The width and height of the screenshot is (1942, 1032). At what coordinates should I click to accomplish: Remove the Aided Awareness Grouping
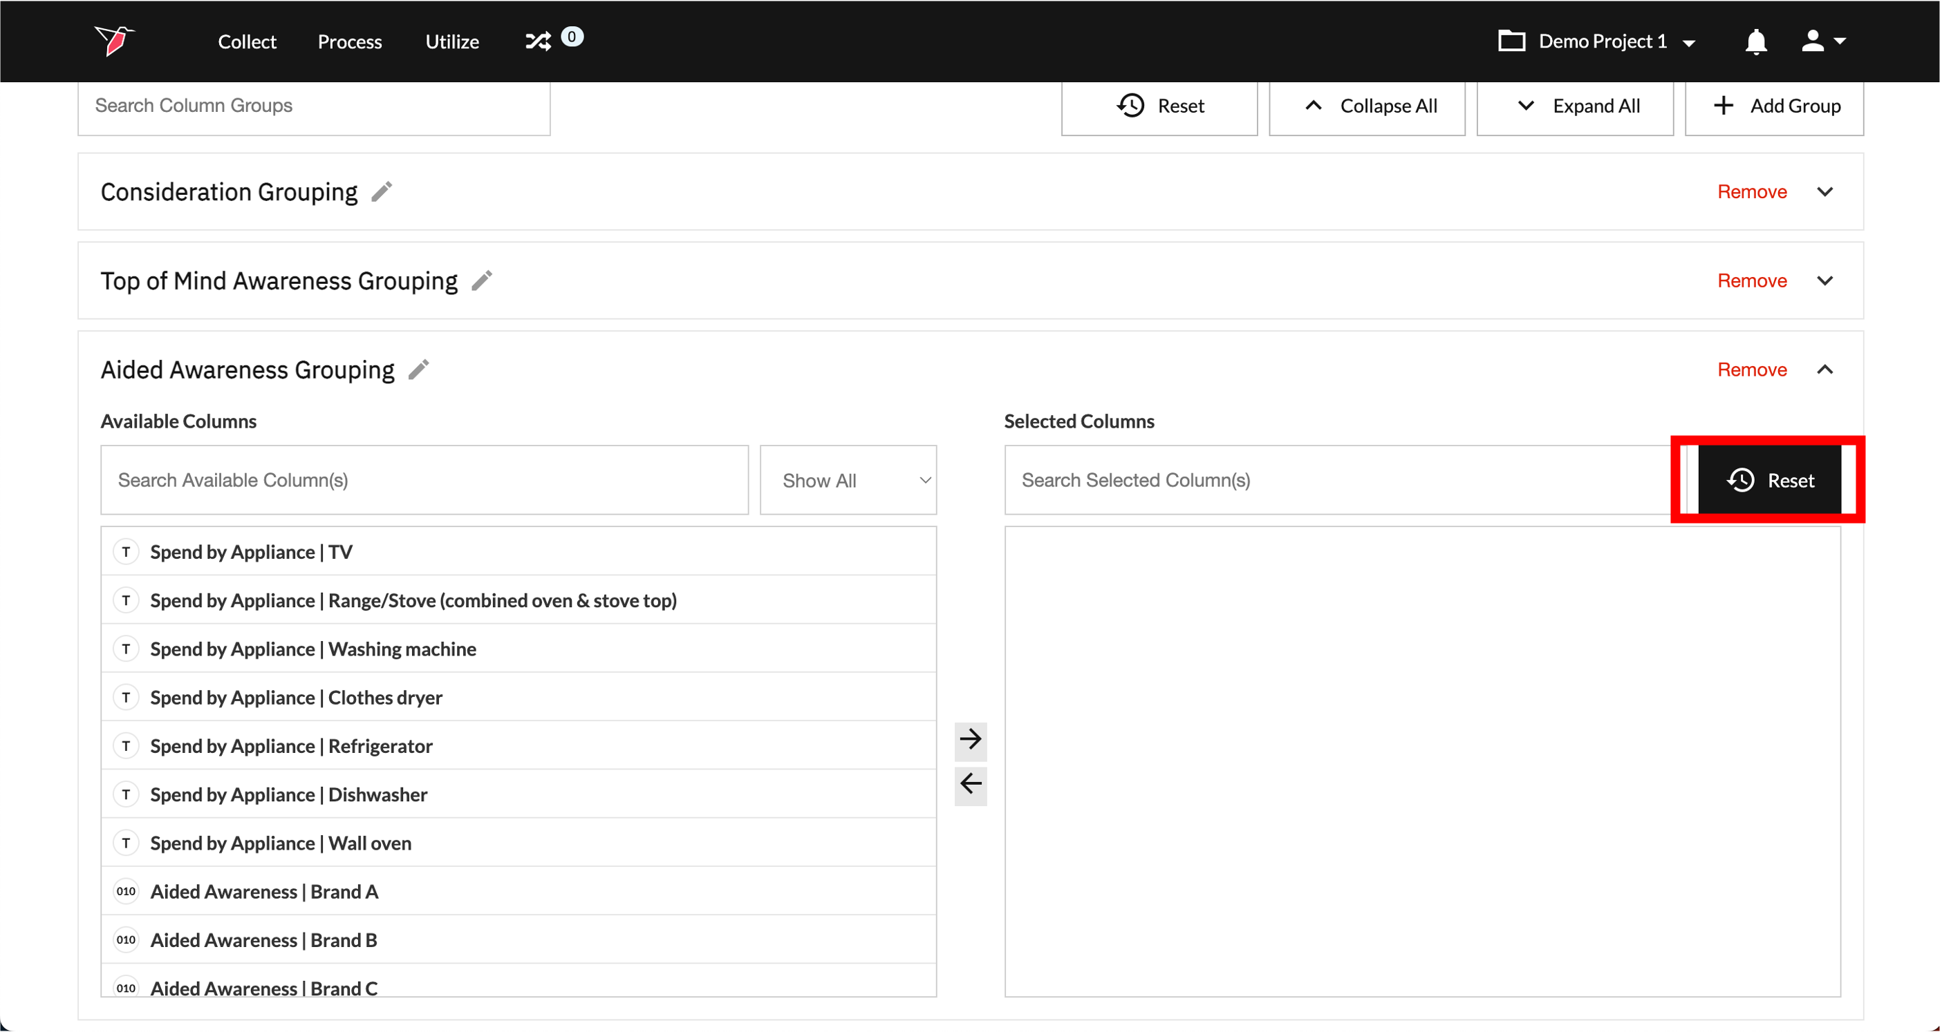(1751, 370)
